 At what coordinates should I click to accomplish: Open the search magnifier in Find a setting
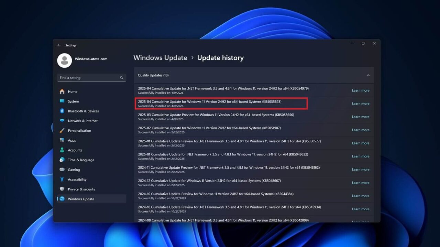(x=121, y=78)
